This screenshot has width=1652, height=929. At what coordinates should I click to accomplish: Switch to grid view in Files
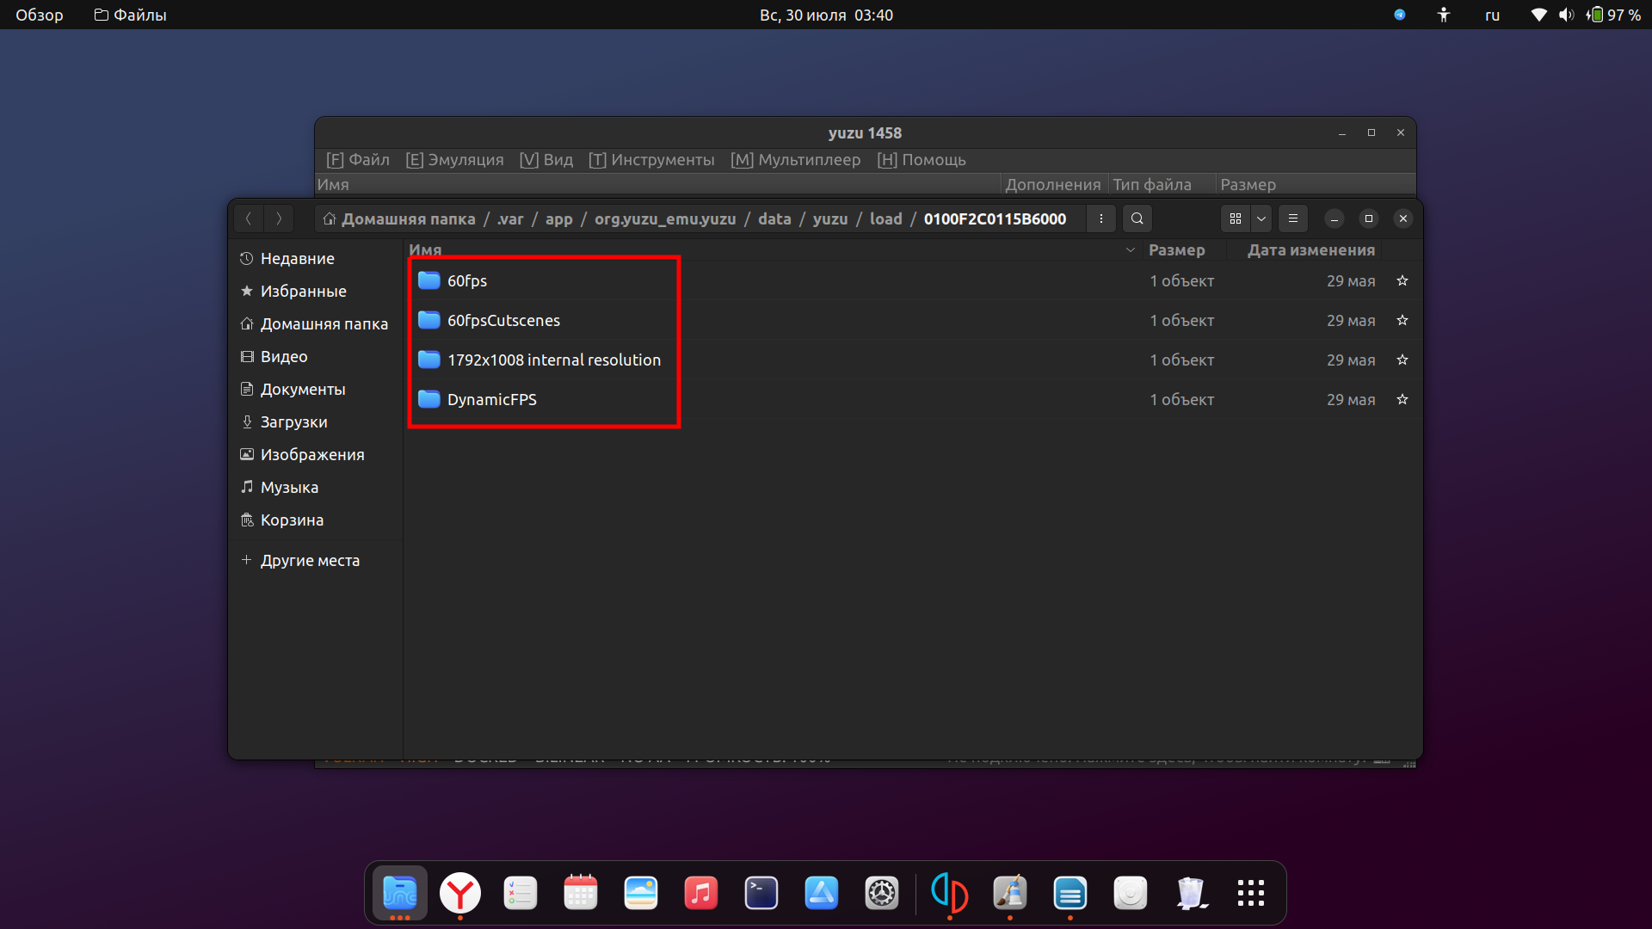pos(1236,218)
